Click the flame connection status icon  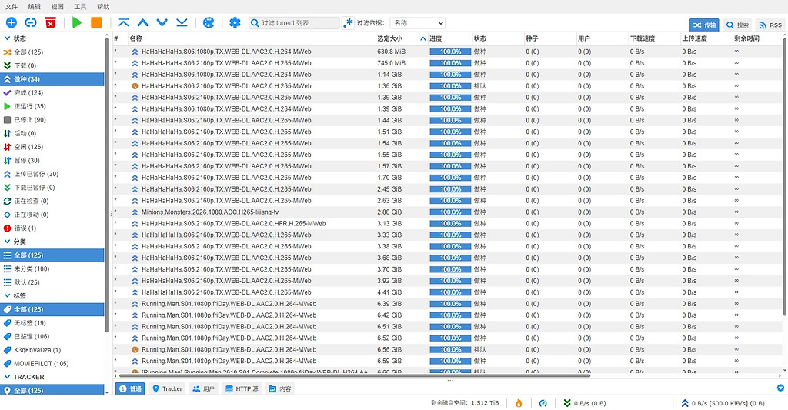click(519, 403)
